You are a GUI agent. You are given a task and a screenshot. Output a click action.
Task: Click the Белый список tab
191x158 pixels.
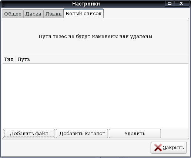(x=84, y=13)
